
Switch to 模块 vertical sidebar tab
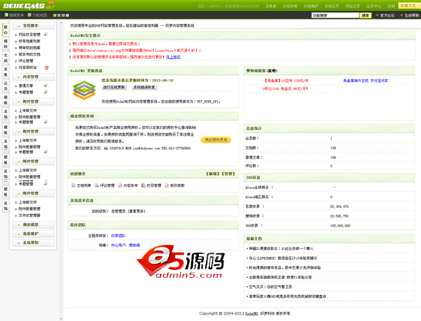pos(6,44)
